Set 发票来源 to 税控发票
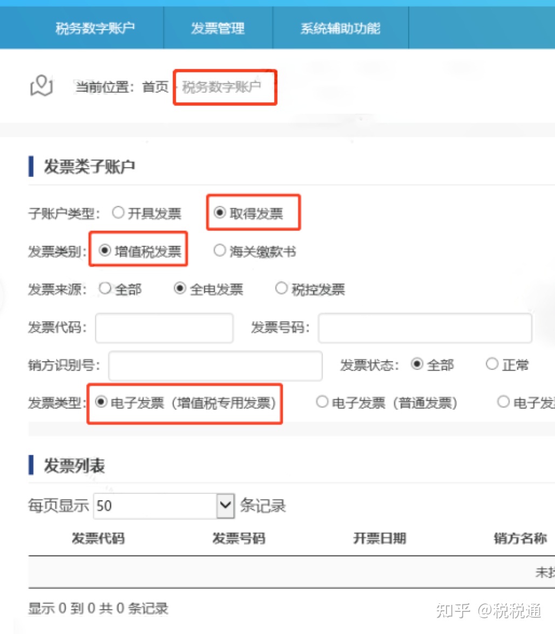 281,288
